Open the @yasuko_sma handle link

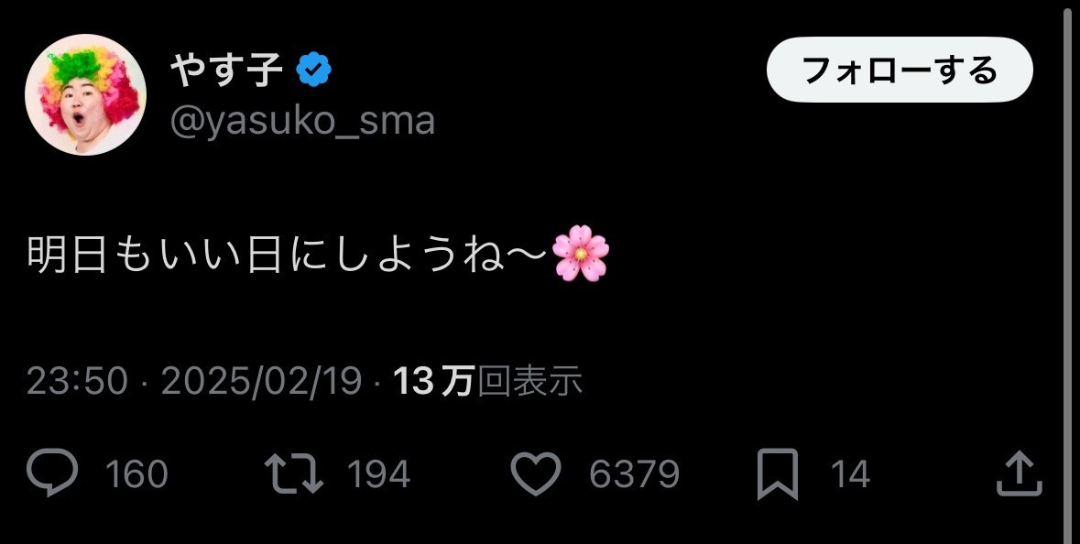click(302, 121)
